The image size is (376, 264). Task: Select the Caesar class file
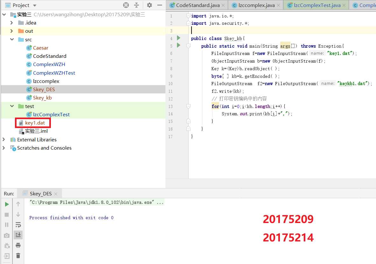tap(40, 48)
